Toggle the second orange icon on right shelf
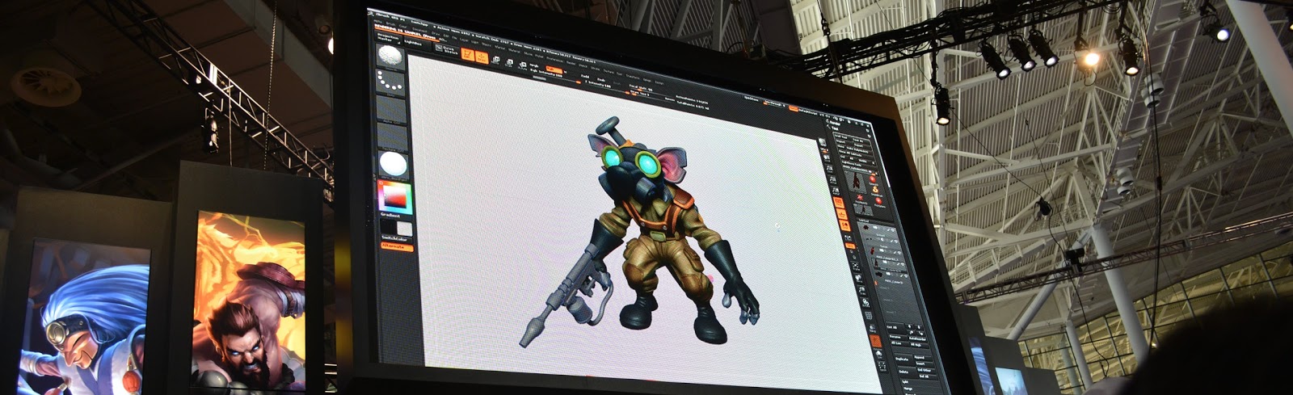The height and width of the screenshot is (395, 1293). (842, 214)
